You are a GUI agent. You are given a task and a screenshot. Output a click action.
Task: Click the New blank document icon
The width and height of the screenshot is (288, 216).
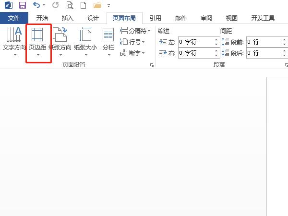83,6
